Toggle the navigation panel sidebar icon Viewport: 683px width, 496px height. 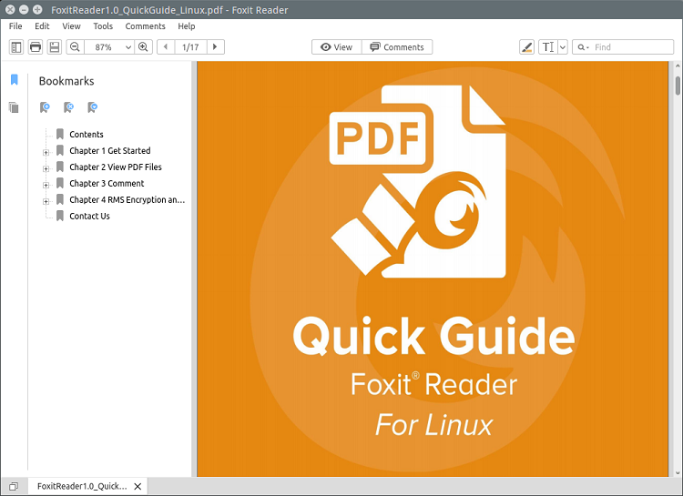pyautogui.click(x=15, y=46)
